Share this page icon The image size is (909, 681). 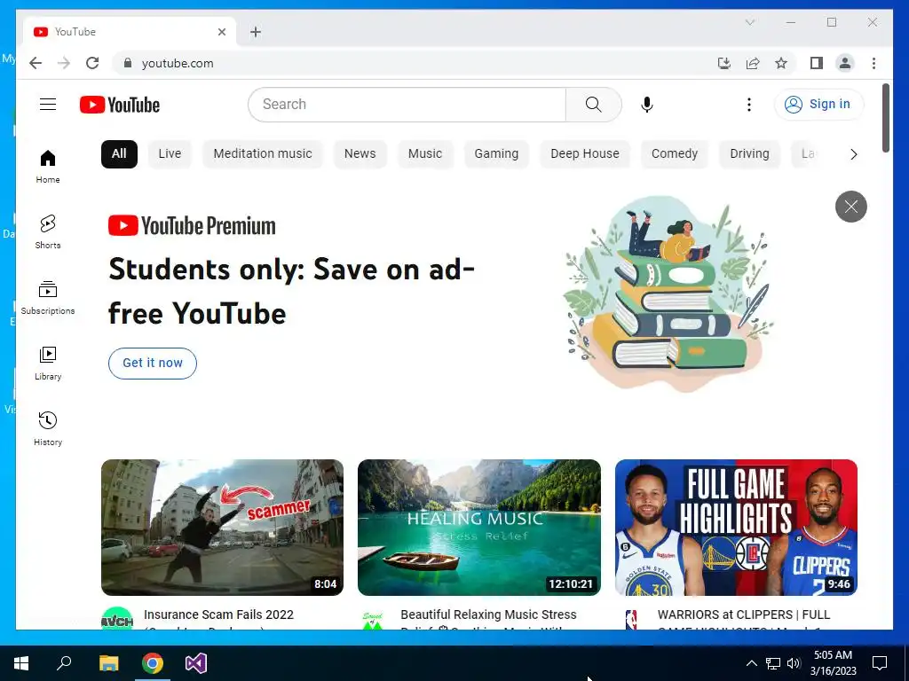(x=753, y=63)
